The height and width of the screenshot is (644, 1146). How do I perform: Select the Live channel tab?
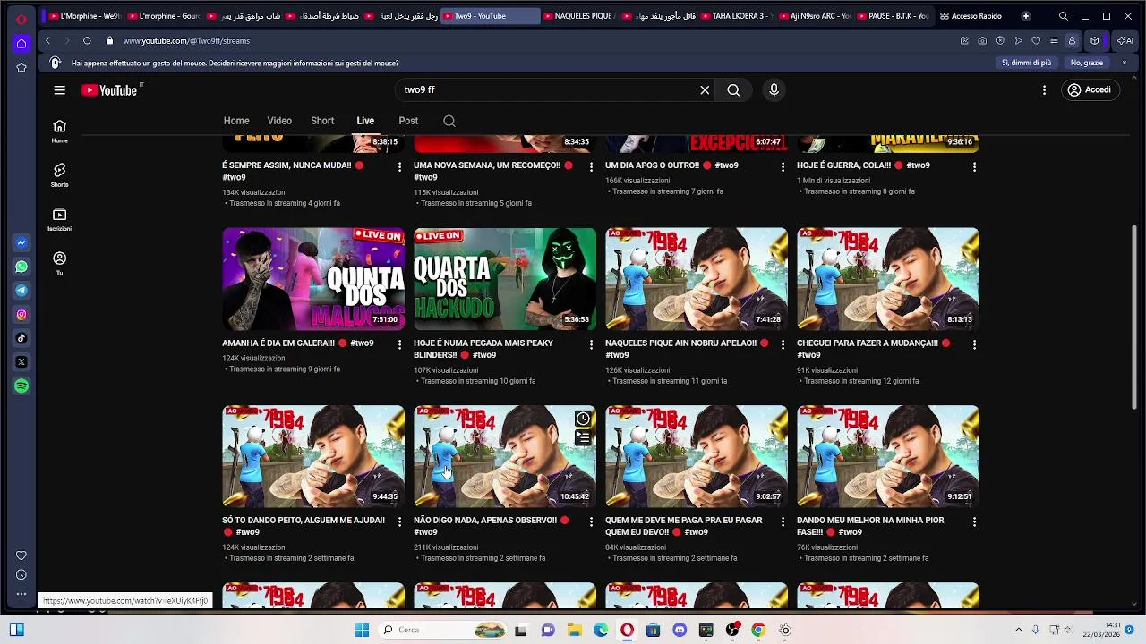click(365, 121)
